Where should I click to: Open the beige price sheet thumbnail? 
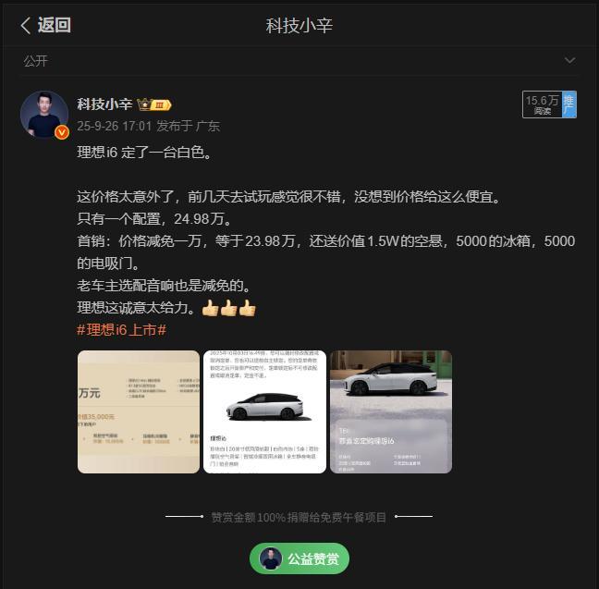point(139,411)
